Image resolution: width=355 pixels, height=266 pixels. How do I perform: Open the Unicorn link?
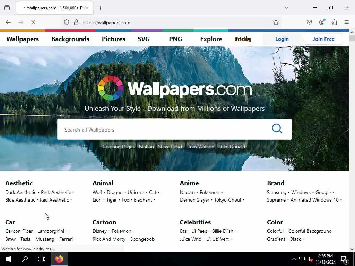coord(136,192)
